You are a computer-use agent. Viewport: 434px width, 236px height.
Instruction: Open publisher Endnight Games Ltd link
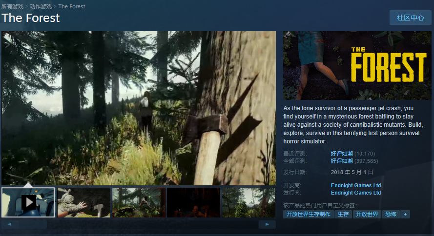(x=356, y=193)
